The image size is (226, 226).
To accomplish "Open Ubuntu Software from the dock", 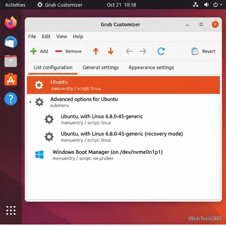I will tap(11, 80).
